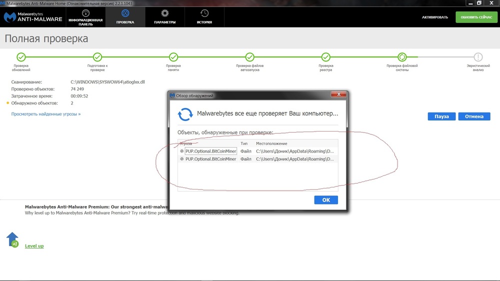Click Malwarebytes icon in dialog title bar
500x281 pixels.
[172, 95]
